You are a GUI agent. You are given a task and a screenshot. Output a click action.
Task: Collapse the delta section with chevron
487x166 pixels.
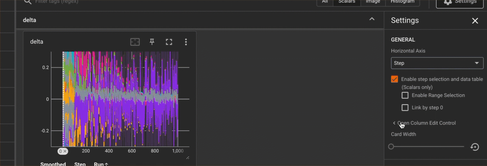pos(372,19)
